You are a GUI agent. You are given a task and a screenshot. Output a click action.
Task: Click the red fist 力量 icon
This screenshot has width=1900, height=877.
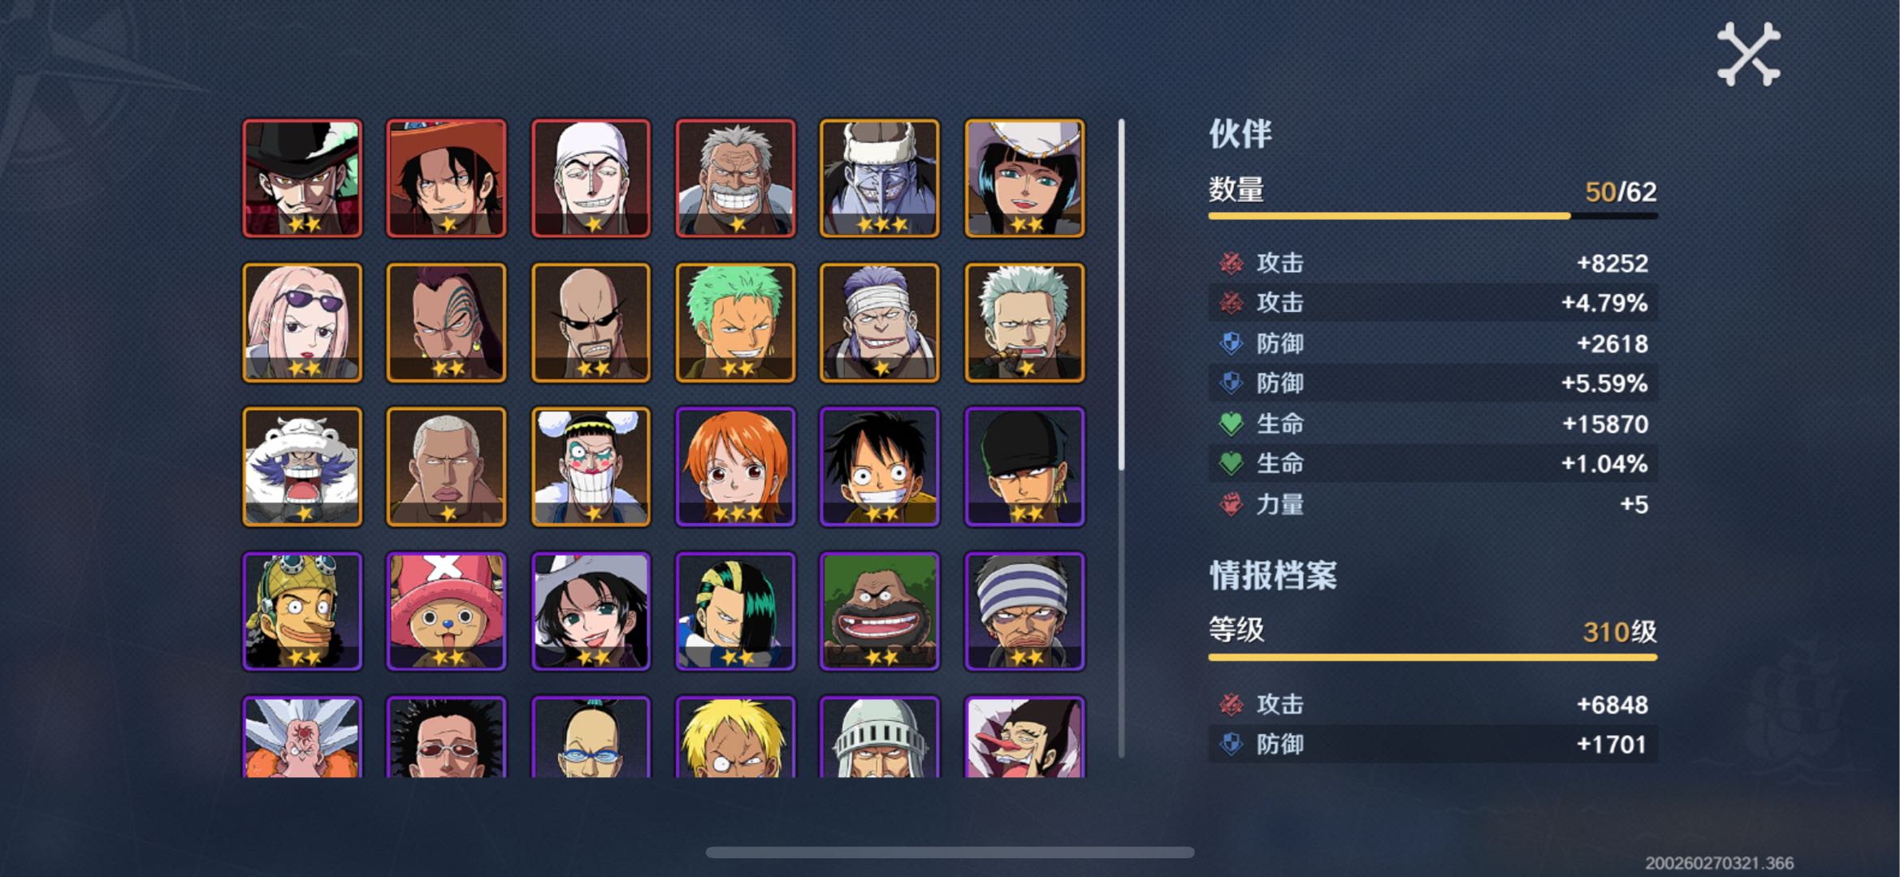1231,503
